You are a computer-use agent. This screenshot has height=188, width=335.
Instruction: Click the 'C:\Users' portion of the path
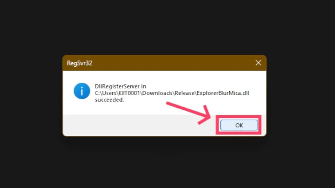point(106,93)
